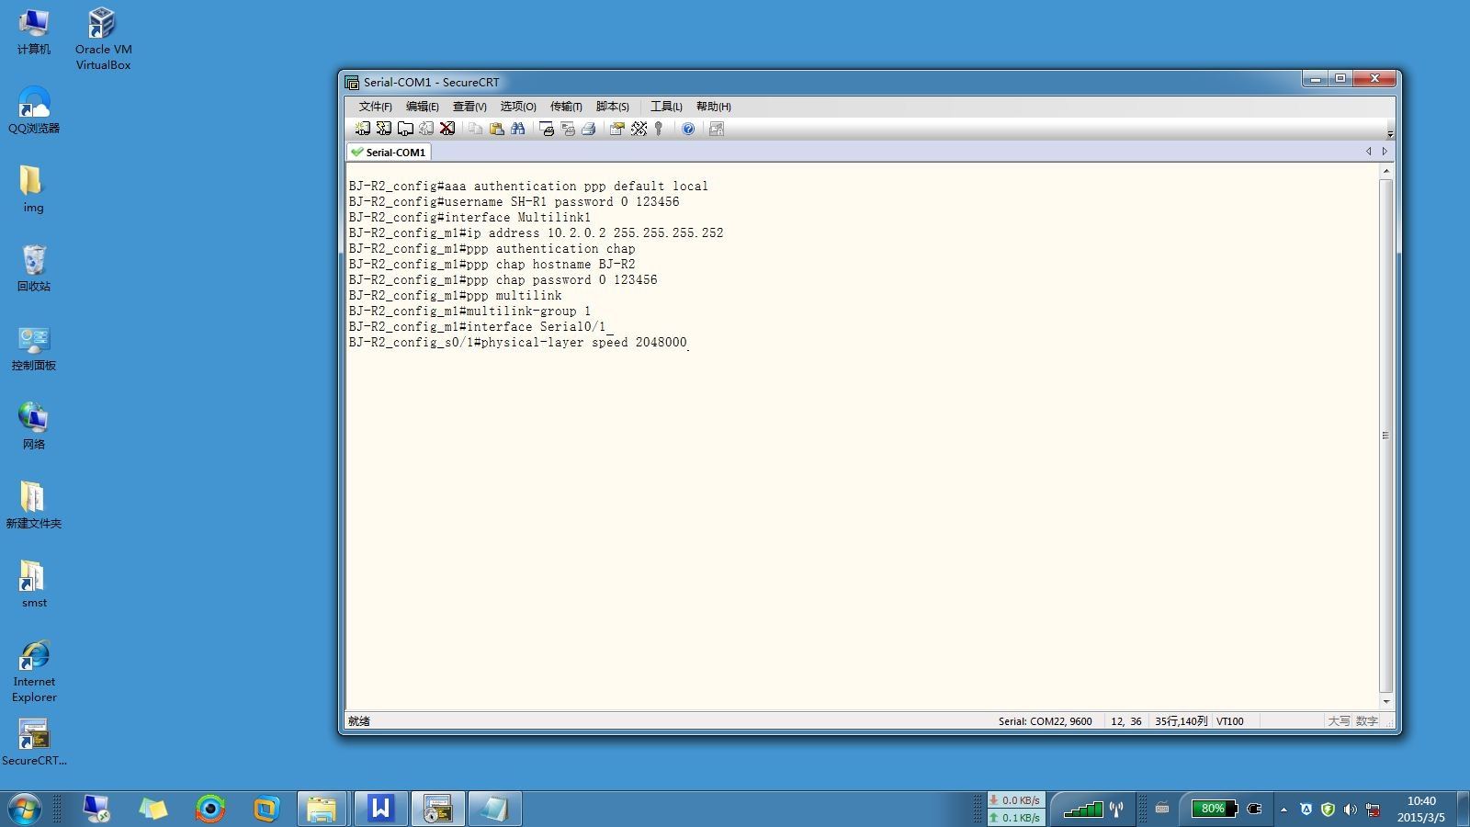Open the 帮助(H) menu
This screenshot has width=1470, height=827.
tap(714, 107)
